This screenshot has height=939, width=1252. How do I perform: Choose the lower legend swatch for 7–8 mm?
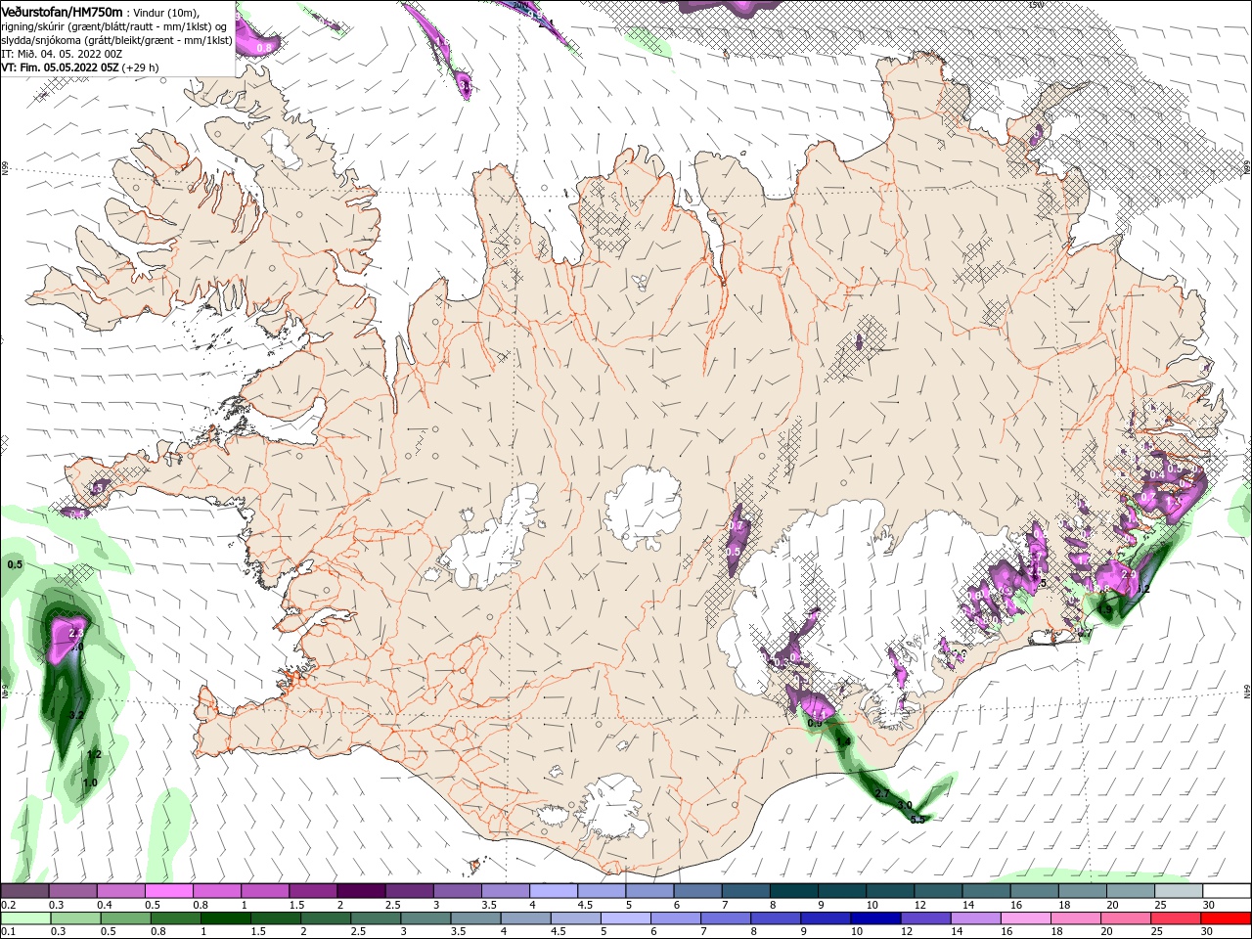(x=725, y=918)
